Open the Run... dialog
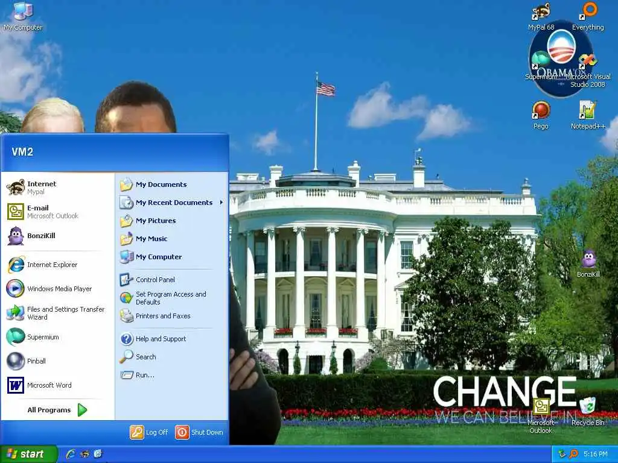Image resolution: width=618 pixels, height=463 pixels. point(171,375)
